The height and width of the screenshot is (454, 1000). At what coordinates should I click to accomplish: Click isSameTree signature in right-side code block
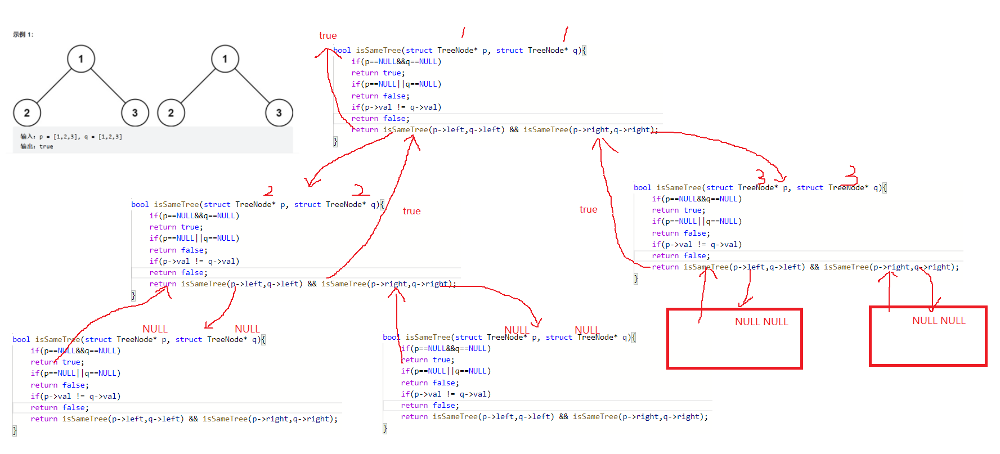(x=760, y=188)
